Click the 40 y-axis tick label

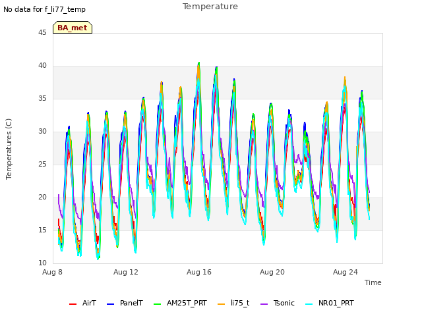pyautogui.click(x=42, y=66)
